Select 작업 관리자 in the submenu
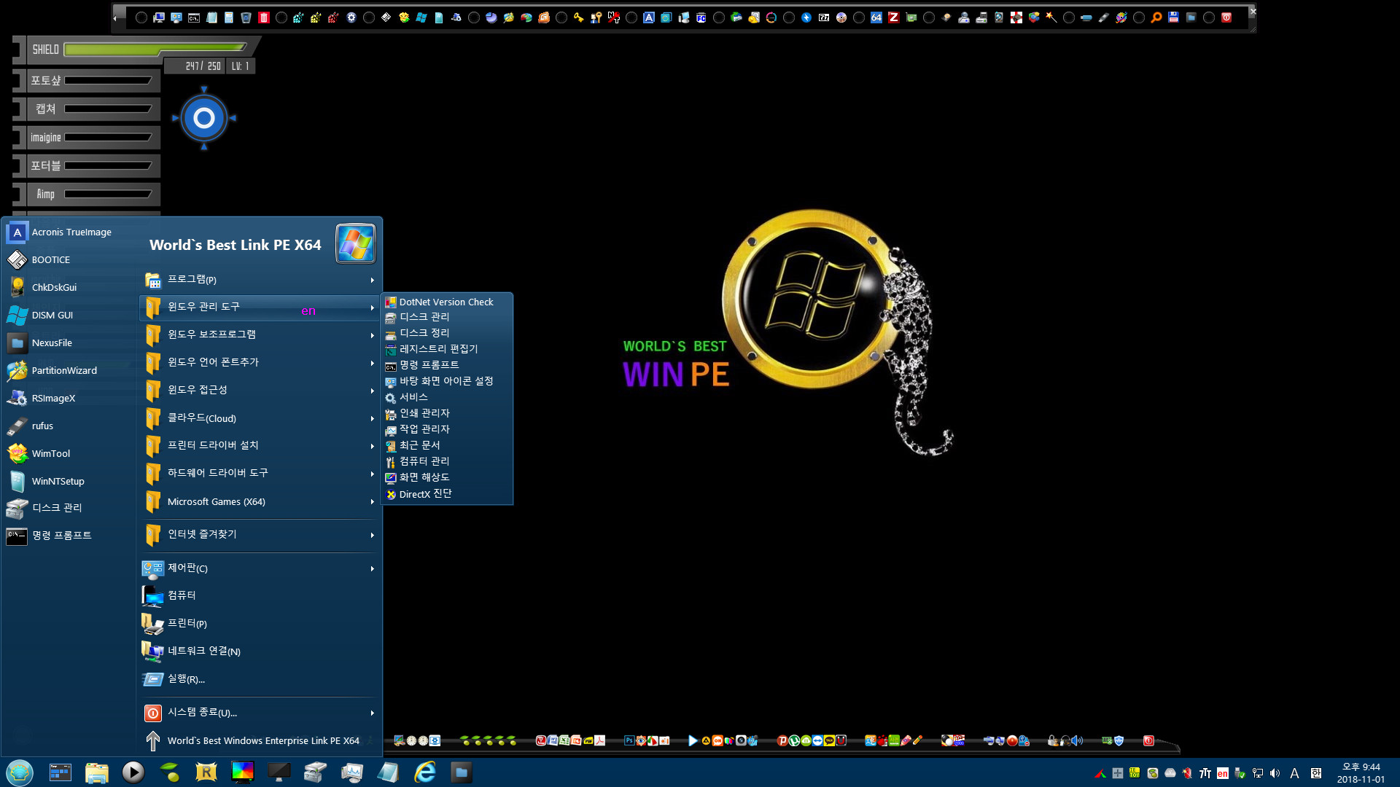The width and height of the screenshot is (1400, 787). tap(447, 429)
